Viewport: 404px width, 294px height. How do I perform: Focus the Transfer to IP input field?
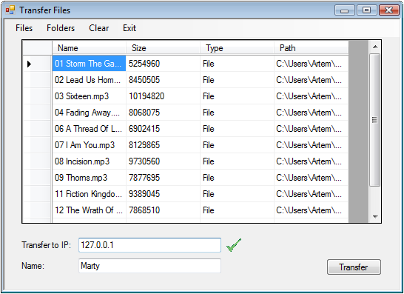click(149, 244)
